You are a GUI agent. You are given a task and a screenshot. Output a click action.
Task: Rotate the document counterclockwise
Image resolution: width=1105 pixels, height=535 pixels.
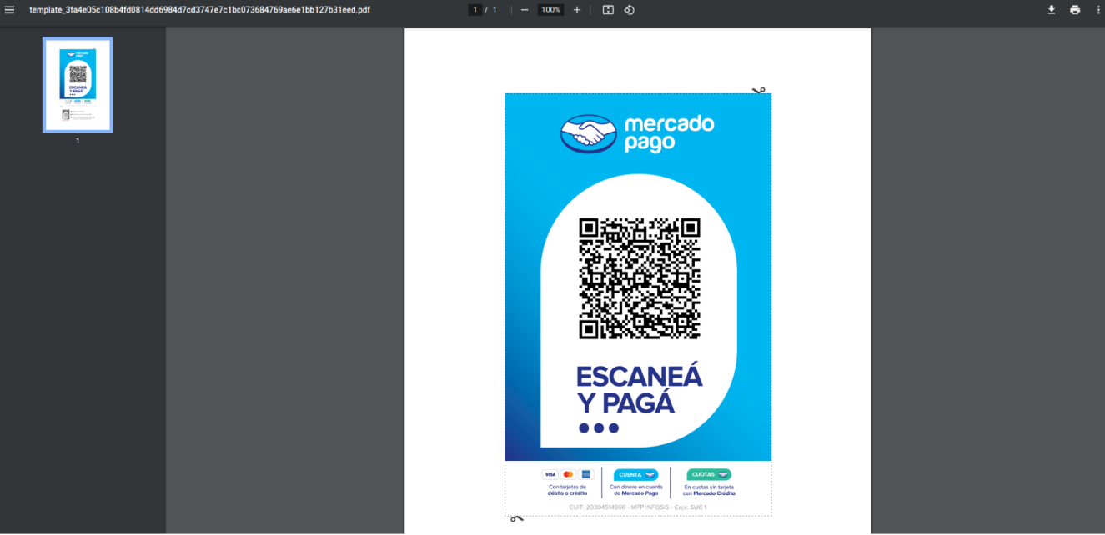[x=630, y=10]
